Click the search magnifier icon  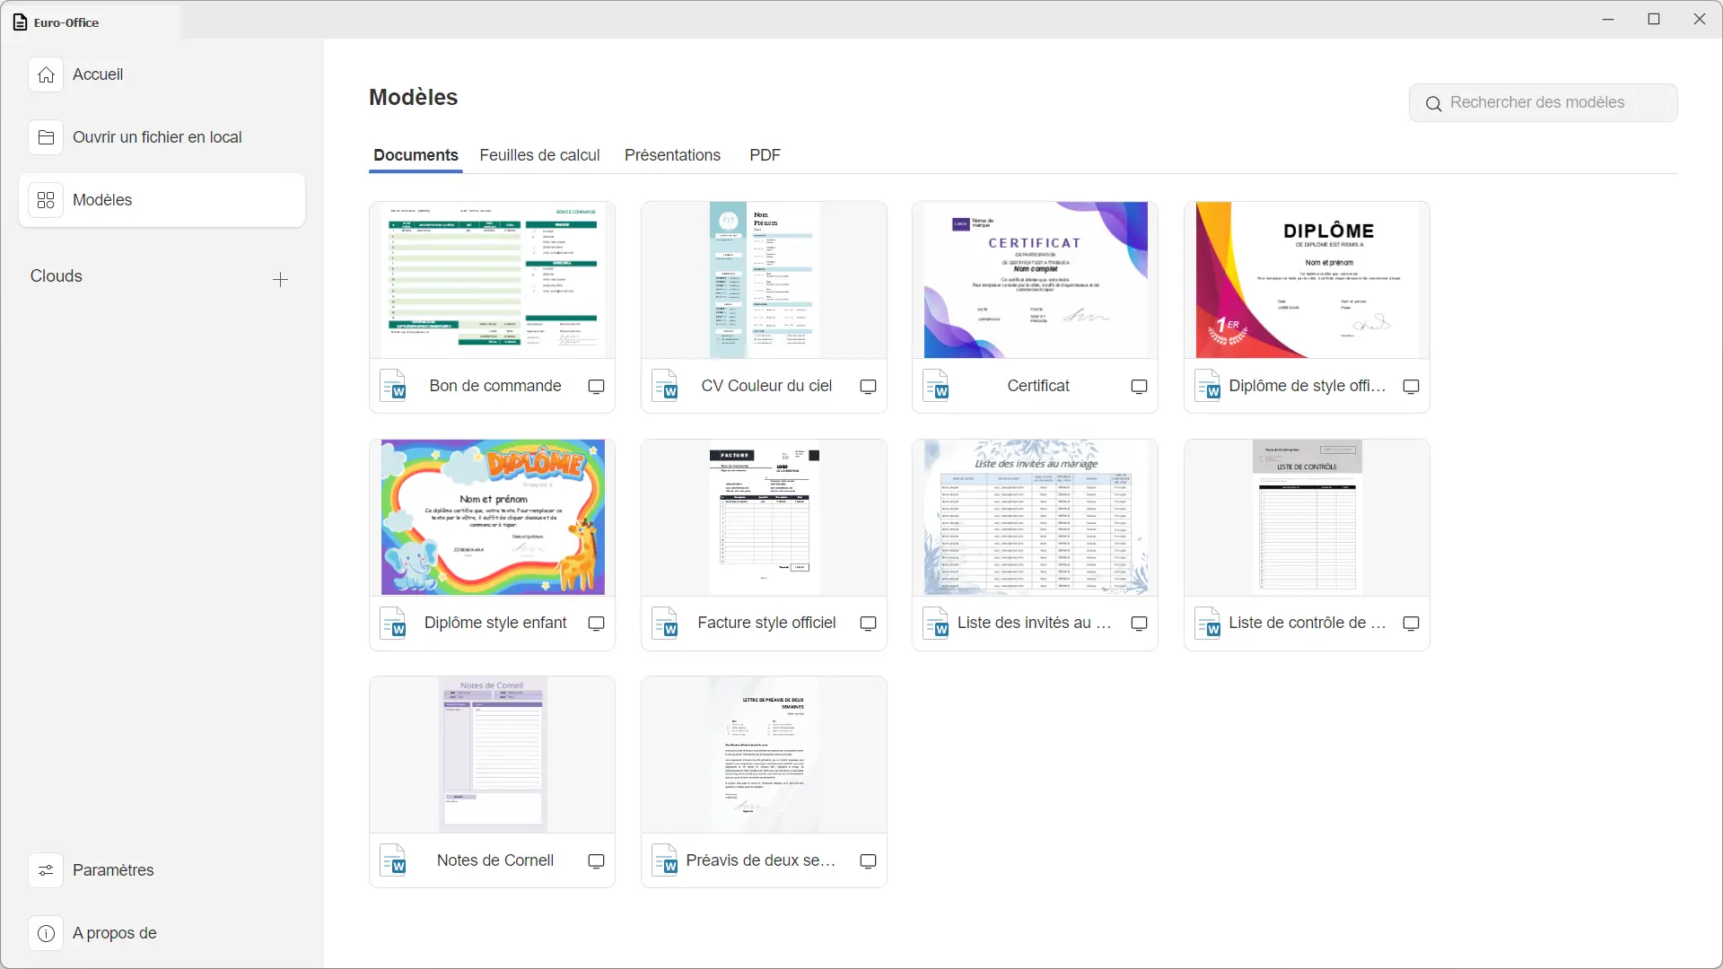(x=1433, y=104)
